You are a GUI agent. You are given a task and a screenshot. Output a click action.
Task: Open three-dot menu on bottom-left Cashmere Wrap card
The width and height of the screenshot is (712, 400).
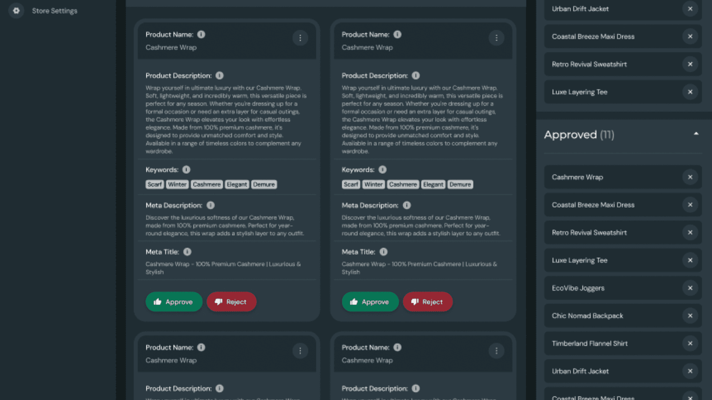[x=300, y=351]
